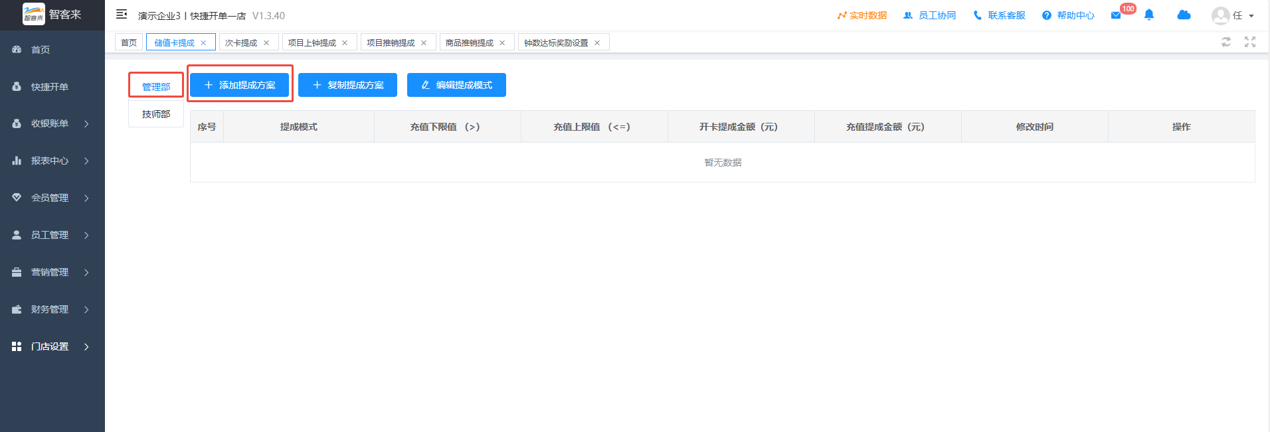This screenshot has width=1270, height=432.
Task: Close the 项目上钟提成 tab
Action: click(x=345, y=43)
